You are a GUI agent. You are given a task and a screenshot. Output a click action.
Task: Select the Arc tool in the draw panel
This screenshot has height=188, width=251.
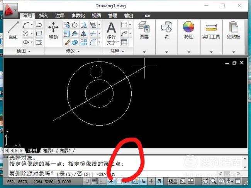pyautogui.click(x=26, y=25)
